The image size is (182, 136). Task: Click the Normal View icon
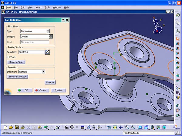(x=140, y=128)
